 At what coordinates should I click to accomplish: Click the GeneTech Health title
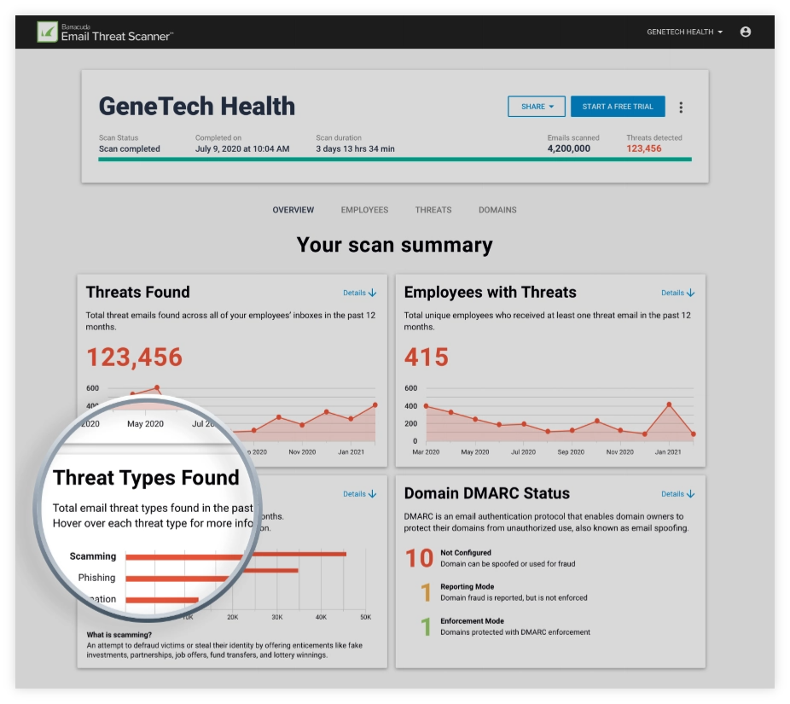[x=197, y=107]
